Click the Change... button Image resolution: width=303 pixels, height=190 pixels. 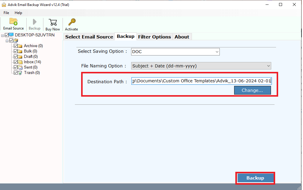[x=252, y=90]
